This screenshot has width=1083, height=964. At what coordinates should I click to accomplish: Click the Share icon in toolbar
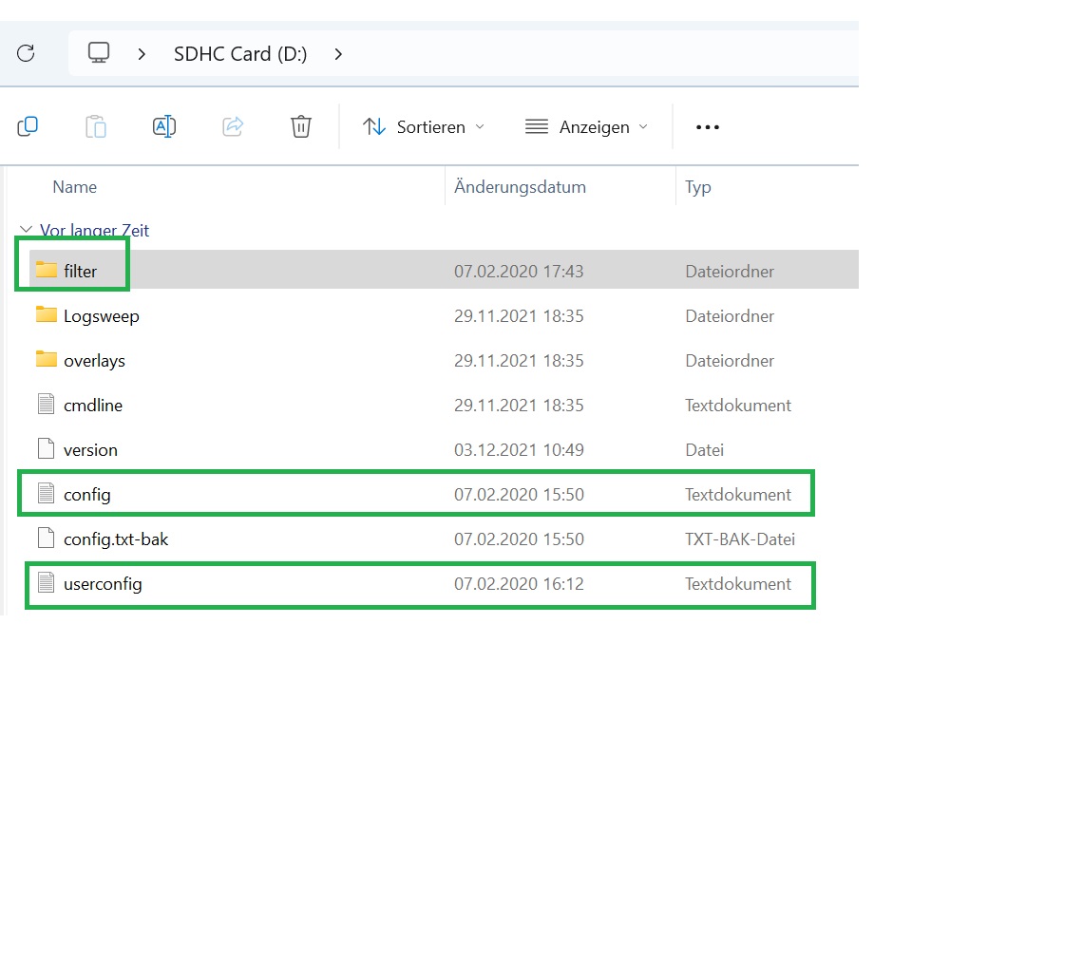[233, 126]
